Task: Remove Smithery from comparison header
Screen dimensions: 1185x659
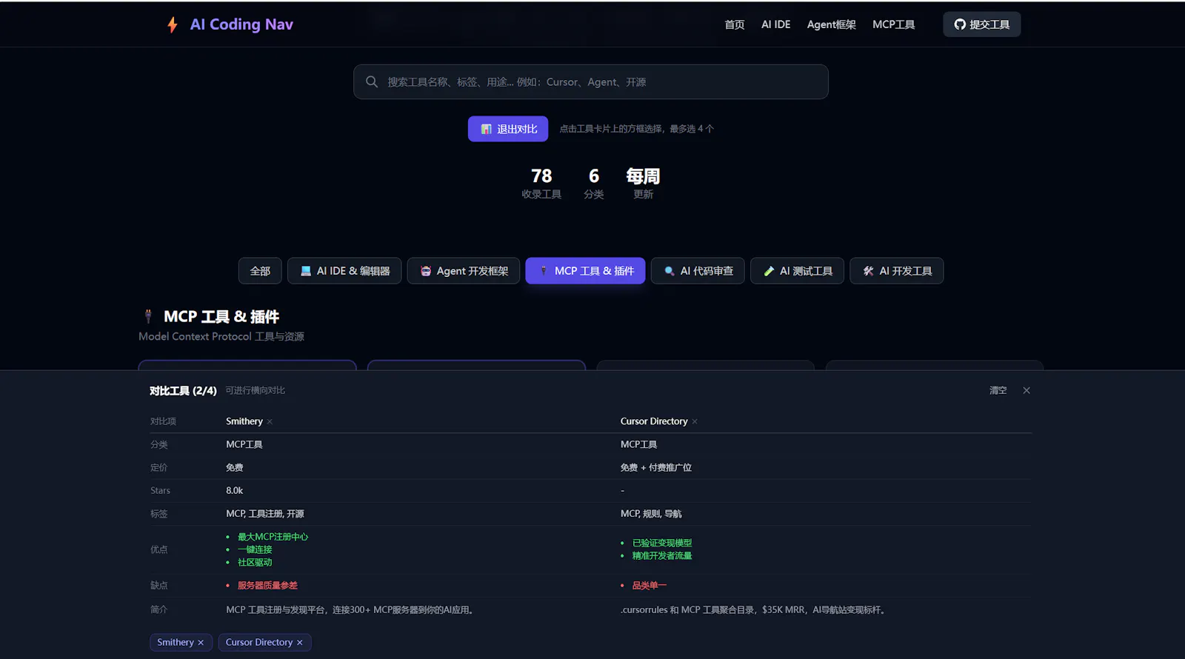Action: point(270,422)
